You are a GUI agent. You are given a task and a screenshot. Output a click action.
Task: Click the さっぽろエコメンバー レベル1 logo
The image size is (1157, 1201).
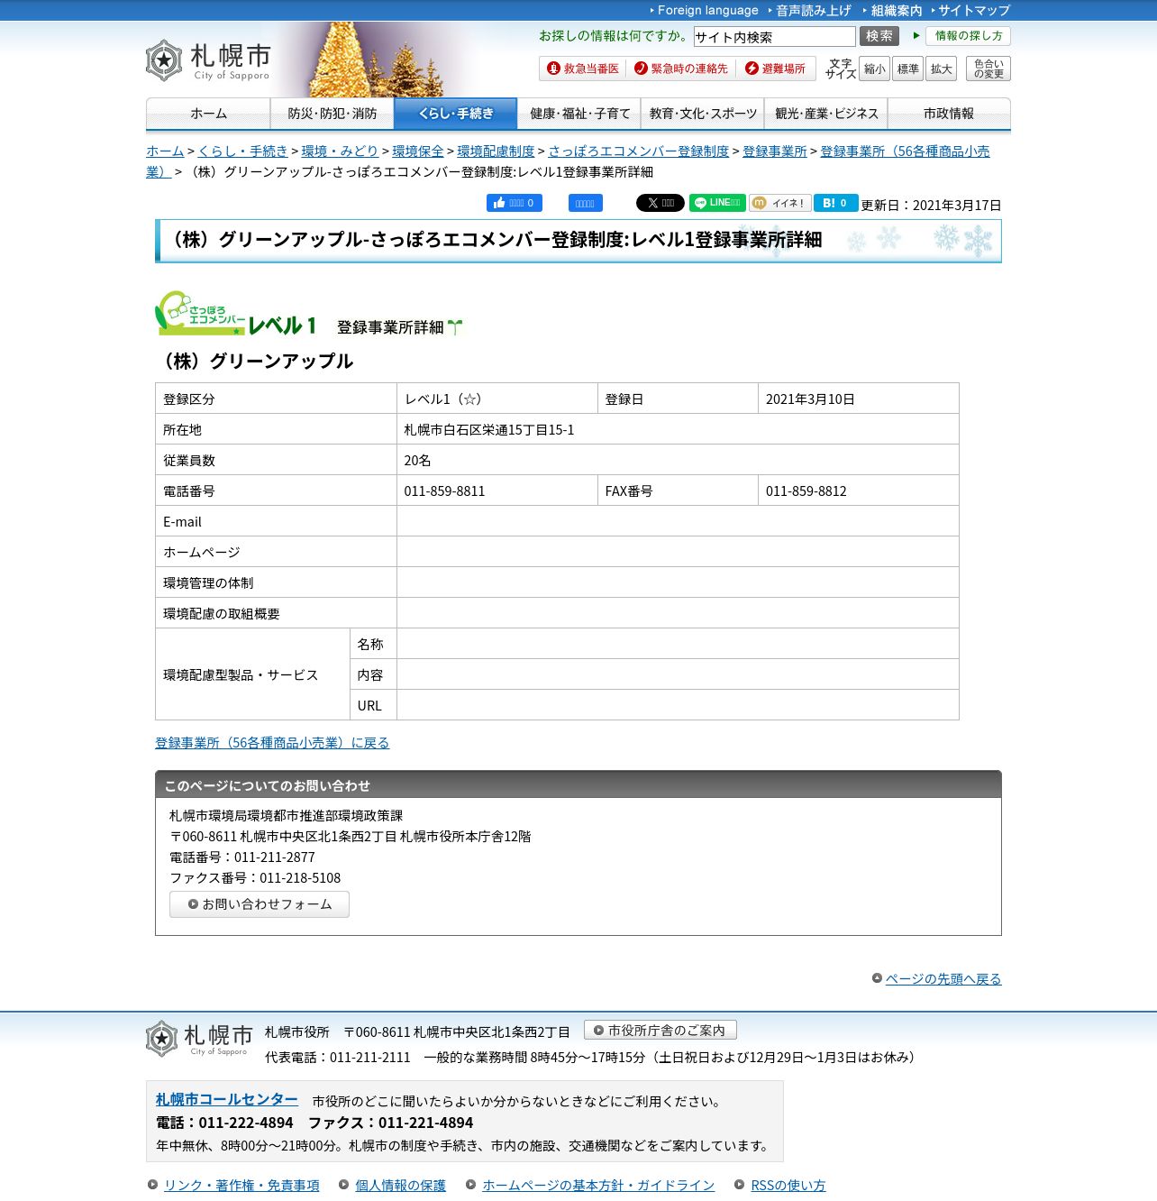[x=235, y=313]
